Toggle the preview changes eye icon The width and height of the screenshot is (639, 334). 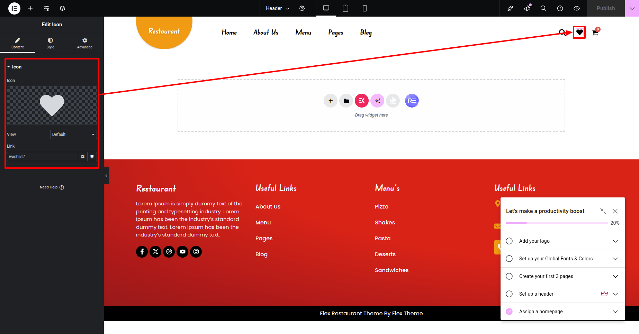pyautogui.click(x=576, y=8)
